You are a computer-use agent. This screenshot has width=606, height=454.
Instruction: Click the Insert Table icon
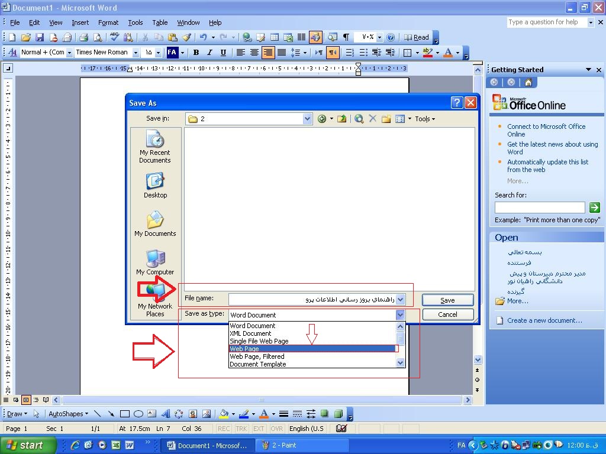[x=275, y=37]
